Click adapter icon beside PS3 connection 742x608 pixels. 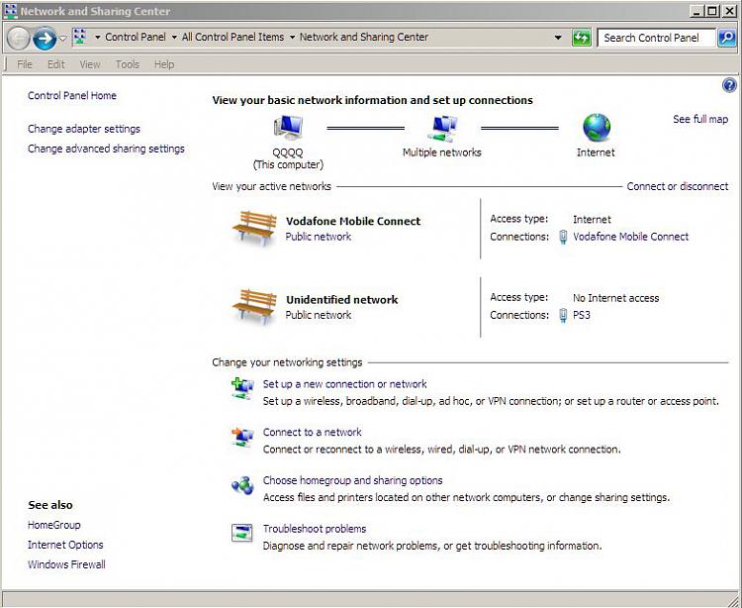click(563, 315)
